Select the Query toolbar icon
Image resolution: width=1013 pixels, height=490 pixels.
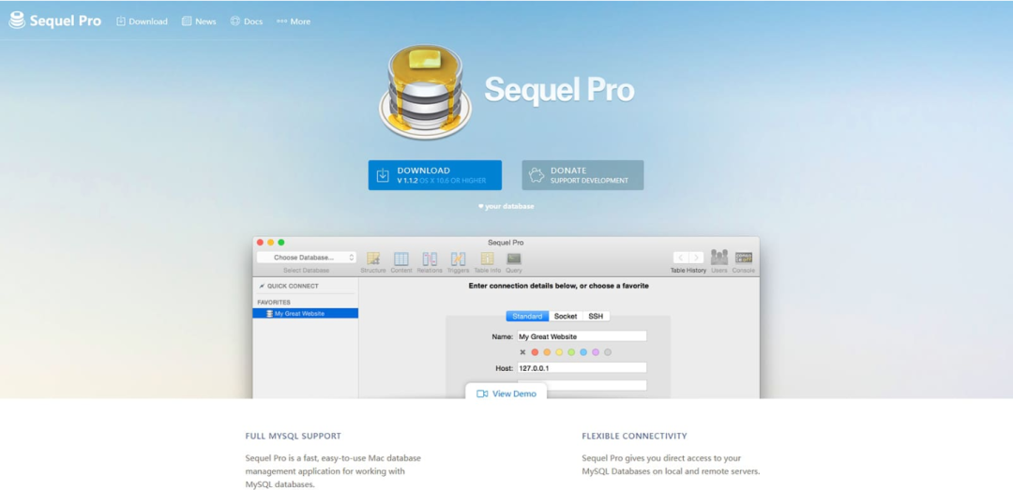tap(514, 259)
